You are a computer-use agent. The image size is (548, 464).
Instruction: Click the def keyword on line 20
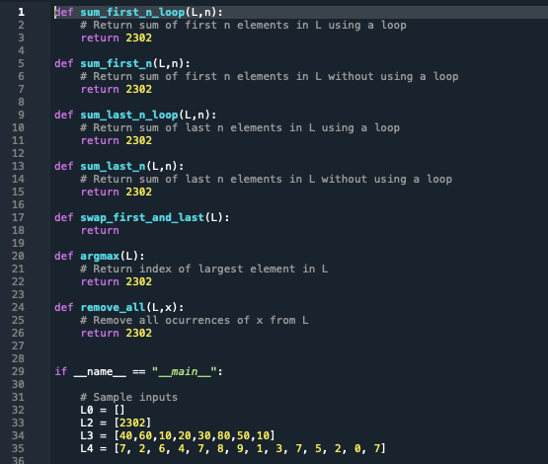tap(64, 256)
